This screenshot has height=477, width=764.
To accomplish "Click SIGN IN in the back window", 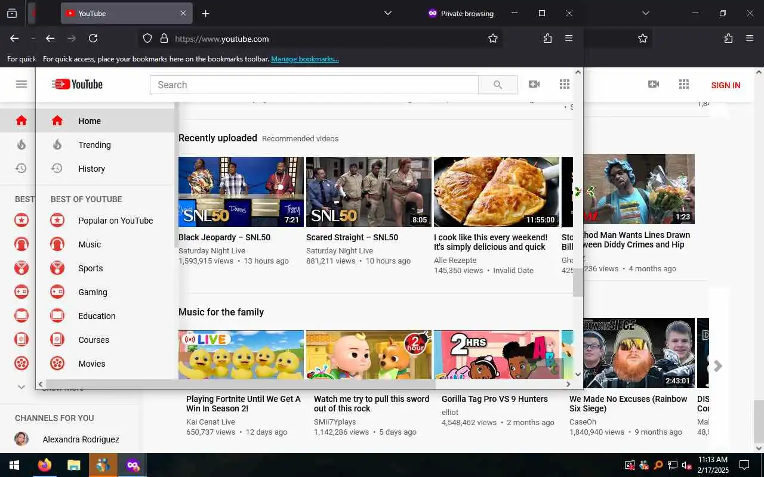I will click(x=726, y=85).
